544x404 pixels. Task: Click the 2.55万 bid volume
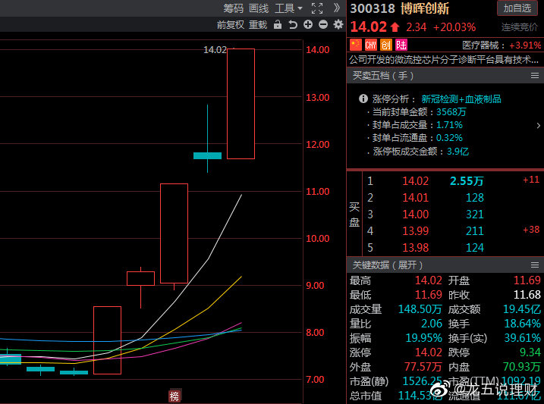pyautogui.click(x=467, y=181)
